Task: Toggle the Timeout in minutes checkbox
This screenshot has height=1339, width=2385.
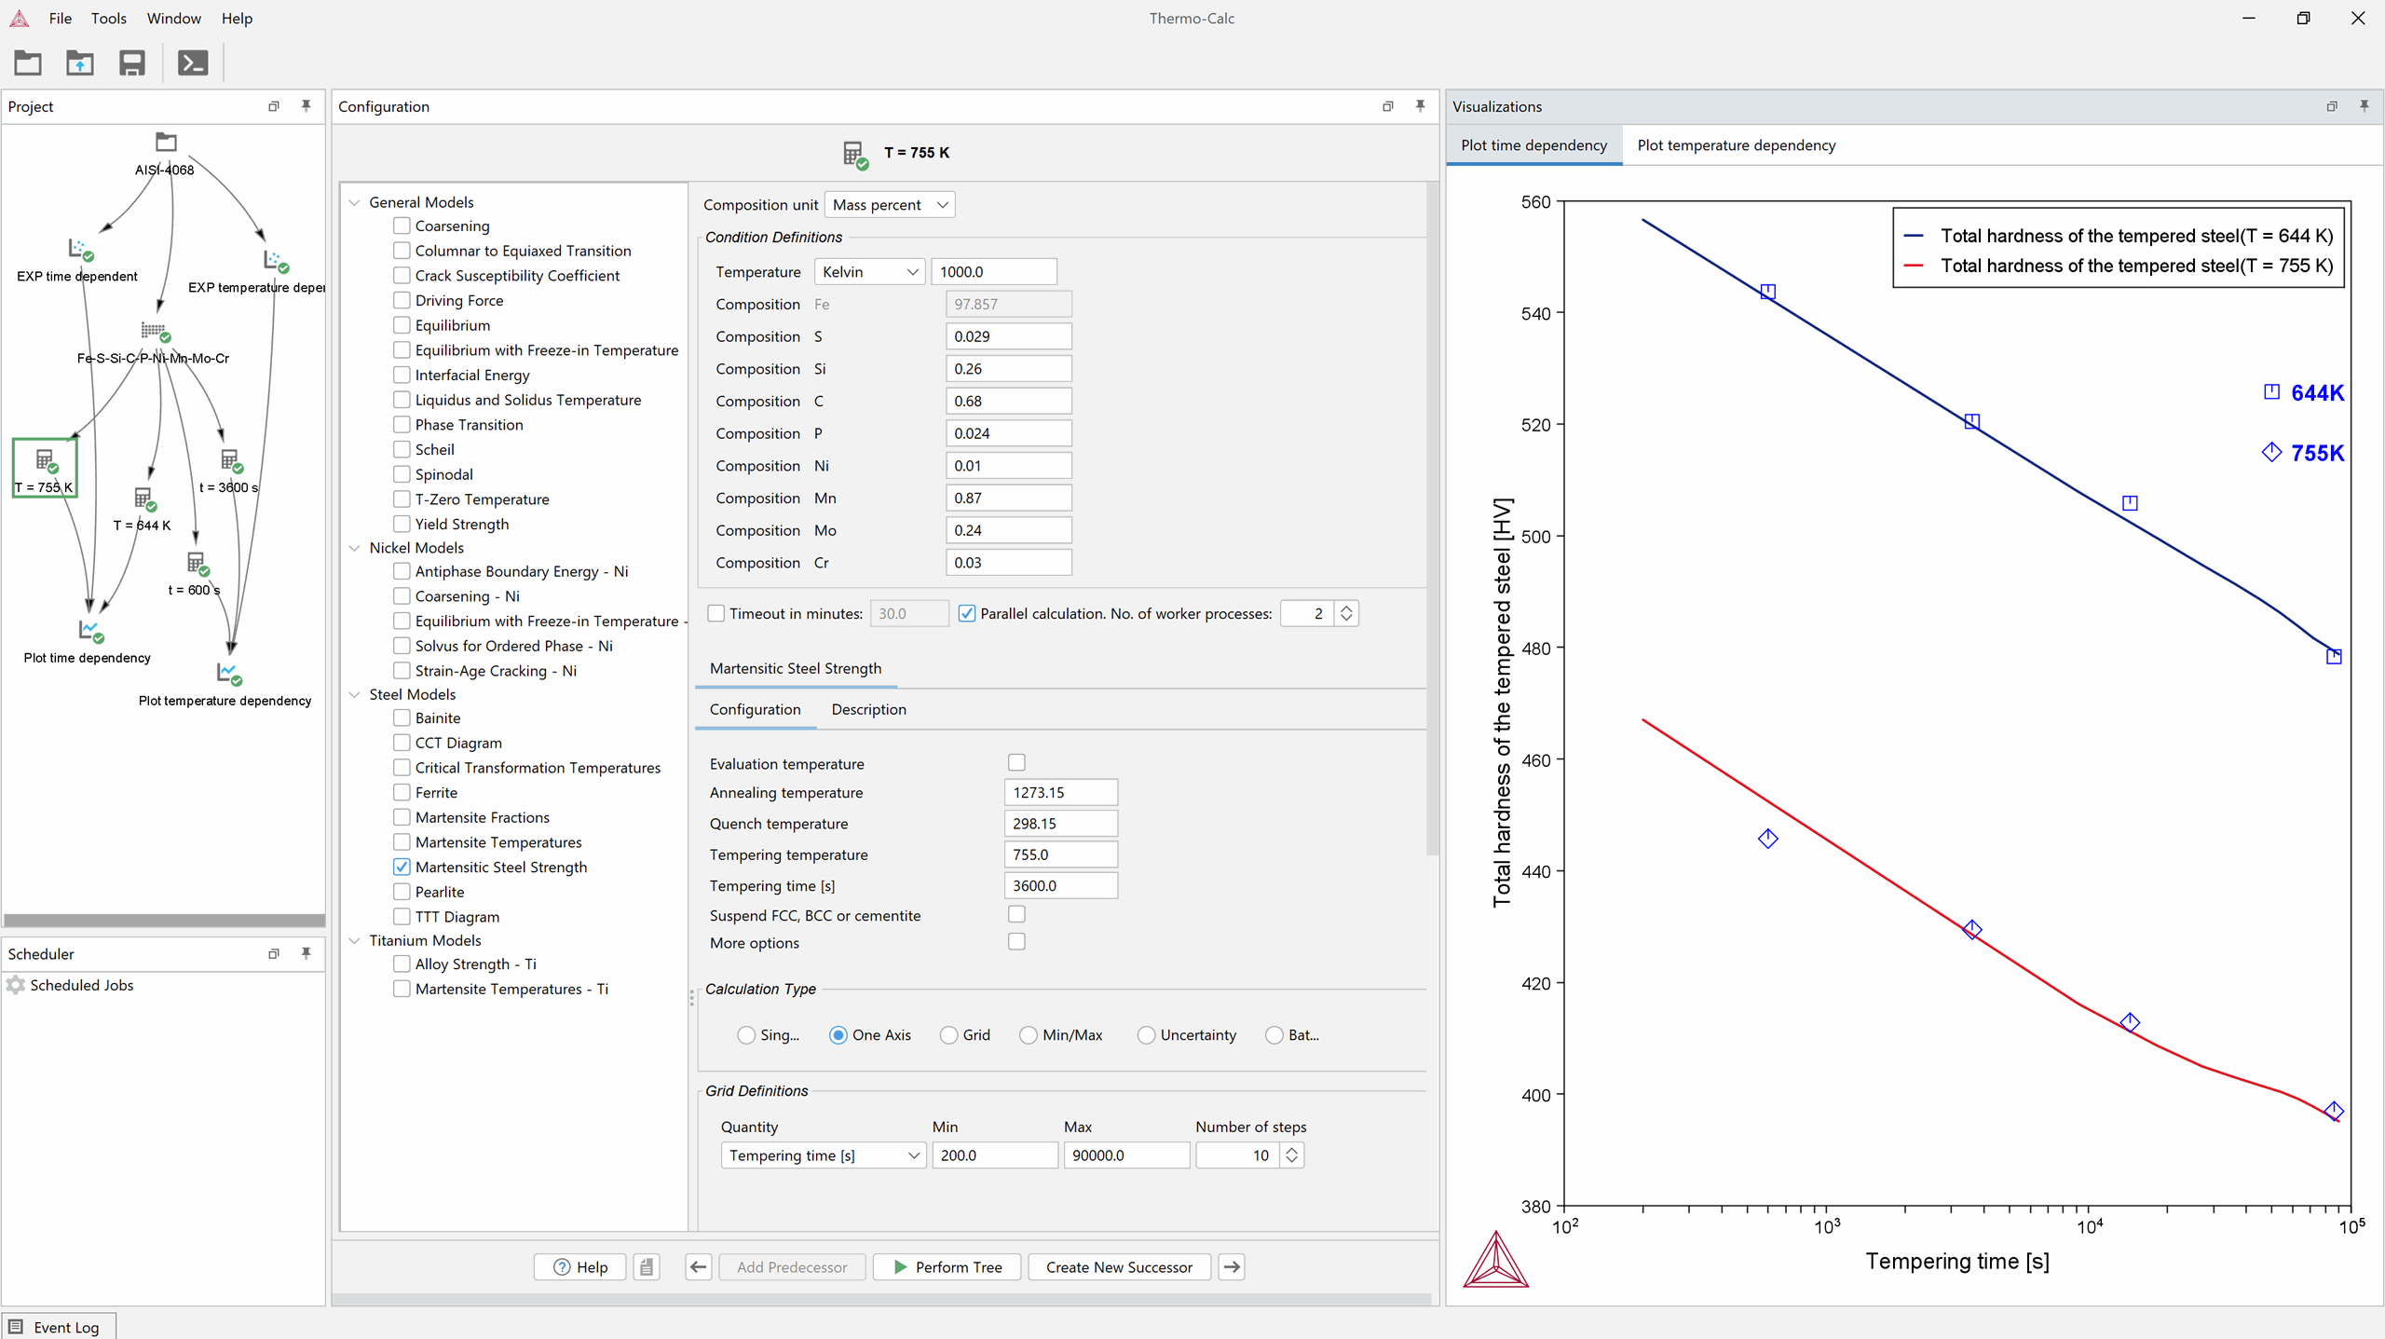Action: point(716,613)
